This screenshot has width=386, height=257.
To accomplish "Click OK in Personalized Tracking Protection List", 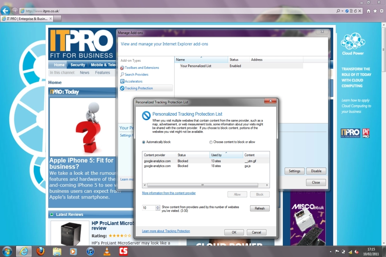I will click(x=234, y=232).
